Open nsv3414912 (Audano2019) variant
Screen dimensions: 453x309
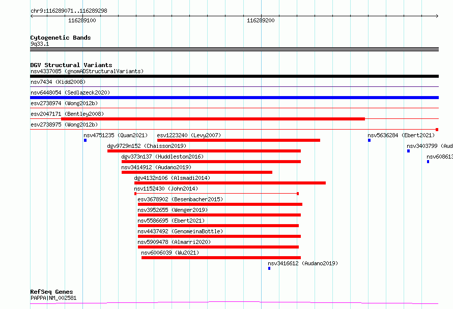(x=156, y=167)
